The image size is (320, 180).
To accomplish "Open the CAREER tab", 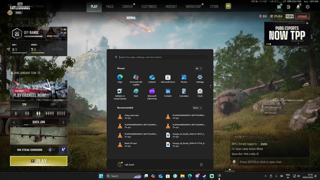I will pyautogui.click(x=127, y=6).
